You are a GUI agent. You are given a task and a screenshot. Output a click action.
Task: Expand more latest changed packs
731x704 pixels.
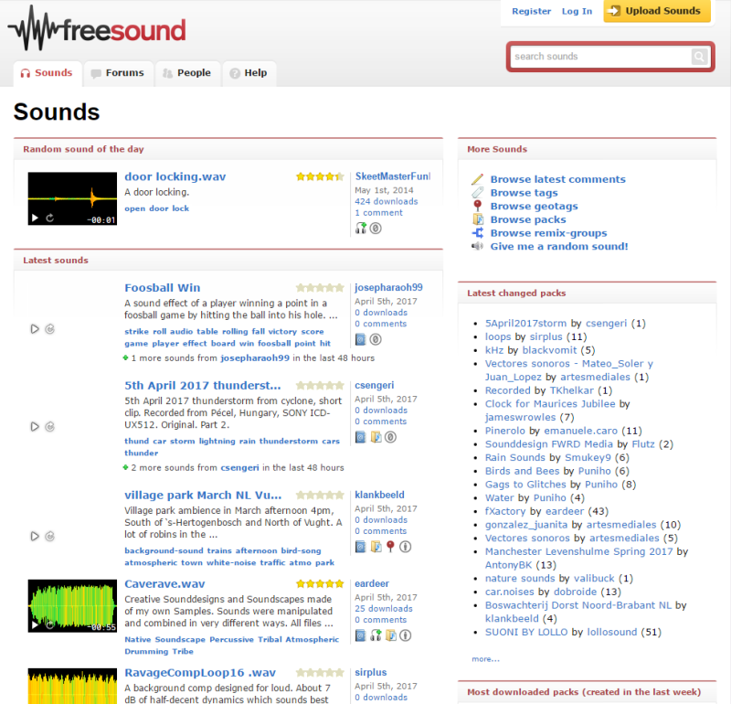tap(485, 658)
